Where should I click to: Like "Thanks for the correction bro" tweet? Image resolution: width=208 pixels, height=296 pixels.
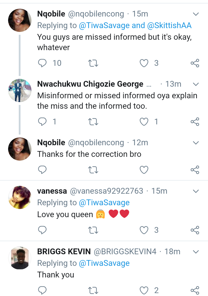point(144,170)
